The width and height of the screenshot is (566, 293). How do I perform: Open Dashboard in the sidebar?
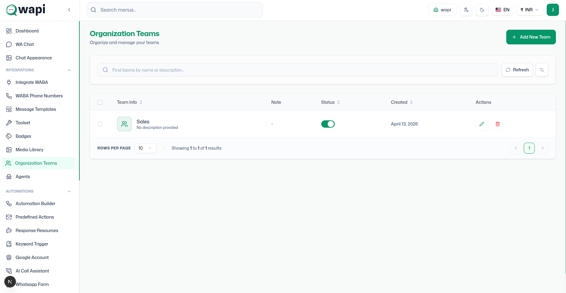[x=39, y=31]
